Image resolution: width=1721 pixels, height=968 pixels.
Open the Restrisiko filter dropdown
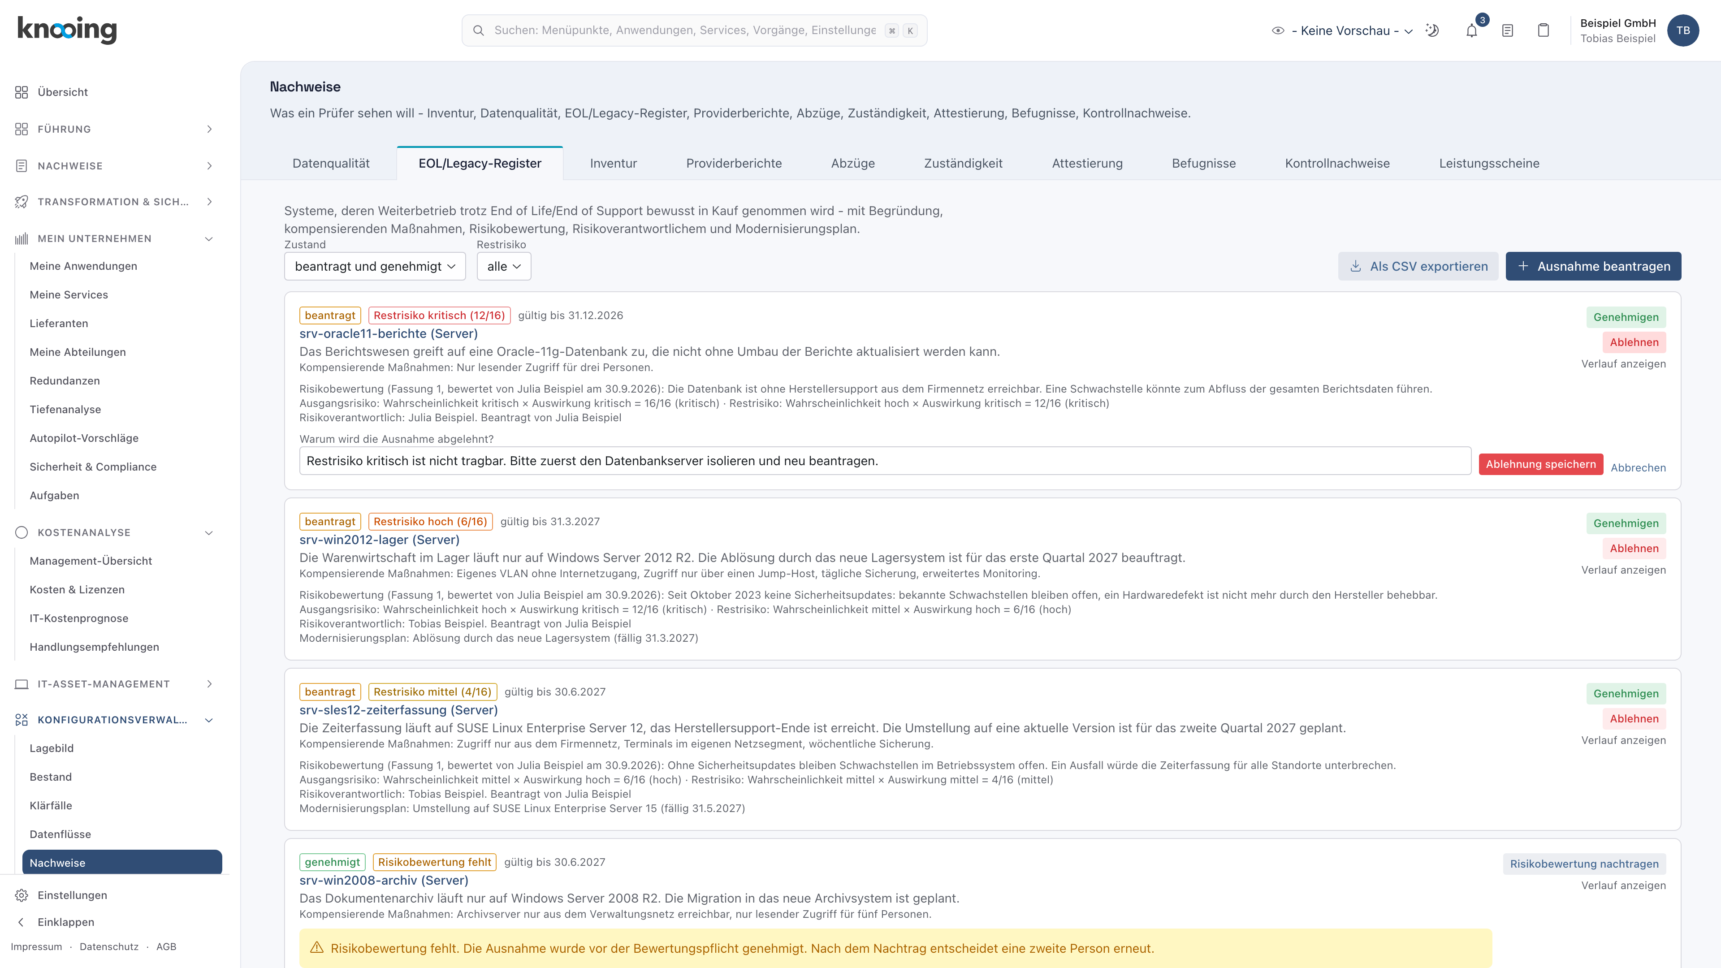[x=504, y=267]
